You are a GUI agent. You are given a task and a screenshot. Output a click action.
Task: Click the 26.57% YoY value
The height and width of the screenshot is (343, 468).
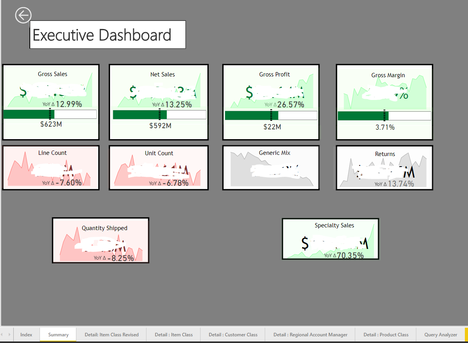pyautogui.click(x=291, y=105)
